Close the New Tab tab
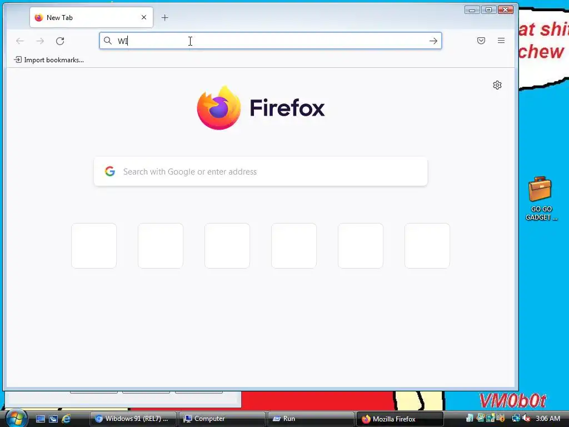 pyautogui.click(x=144, y=17)
